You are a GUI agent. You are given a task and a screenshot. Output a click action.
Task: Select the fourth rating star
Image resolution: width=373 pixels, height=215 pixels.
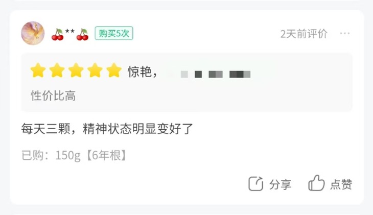click(x=95, y=70)
